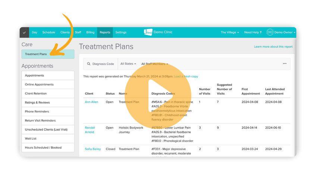Screen dimensions: 317x184
Task: Expand The Village location dropdown
Action: coord(229,32)
